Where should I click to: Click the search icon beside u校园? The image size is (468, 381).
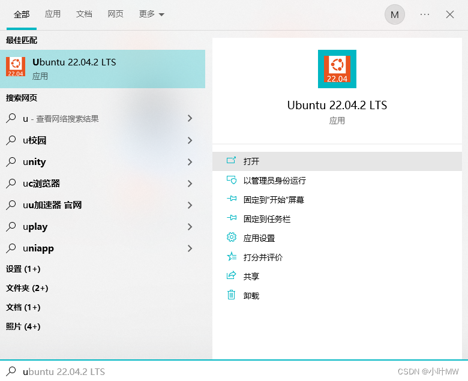point(11,140)
